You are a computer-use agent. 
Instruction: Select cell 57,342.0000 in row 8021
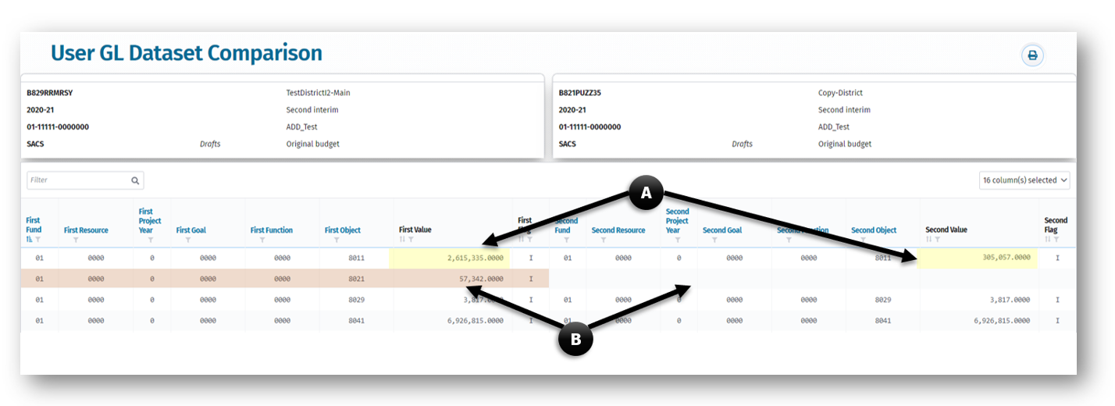click(449, 278)
